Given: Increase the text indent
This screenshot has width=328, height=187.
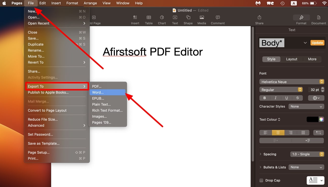Looking at the screenshot, I should (x=308, y=140).
